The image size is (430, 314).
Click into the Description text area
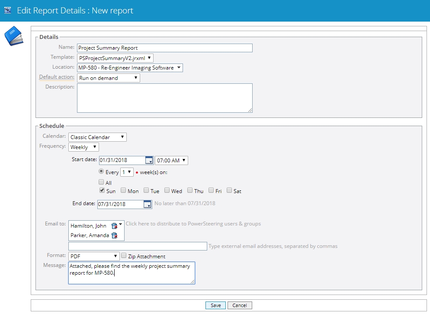pyautogui.click(x=164, y=98)
